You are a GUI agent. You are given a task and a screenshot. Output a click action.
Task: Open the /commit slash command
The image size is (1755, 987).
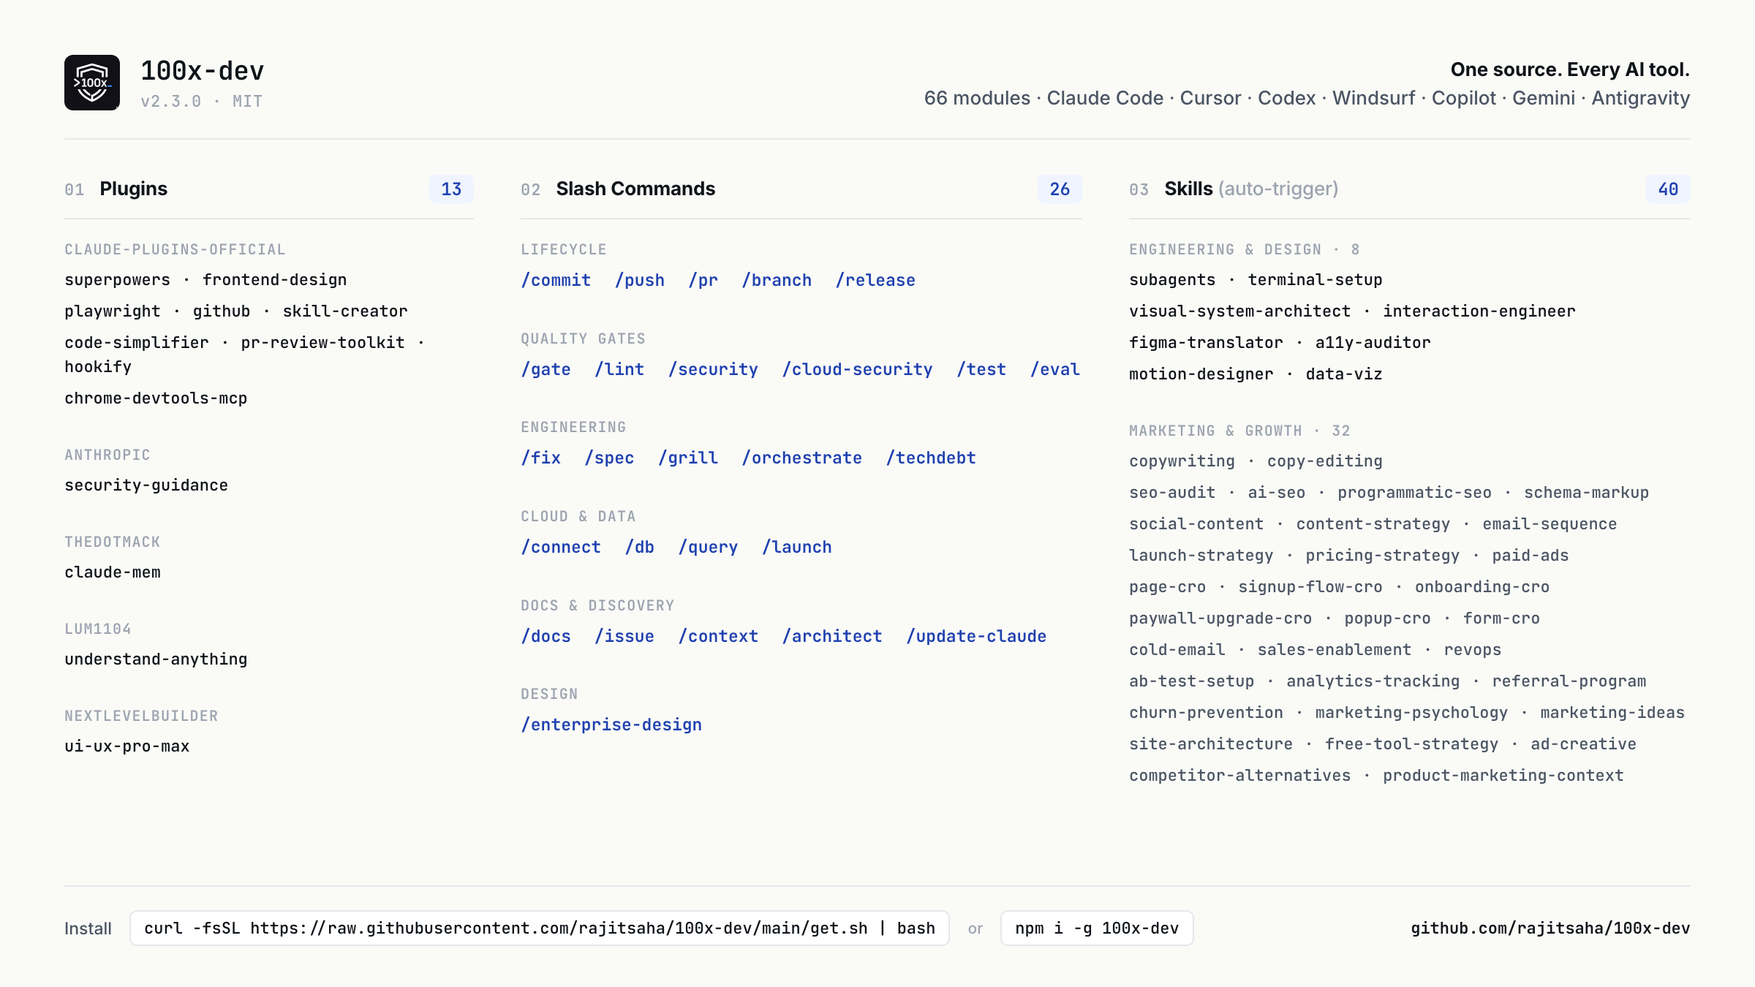556,280
